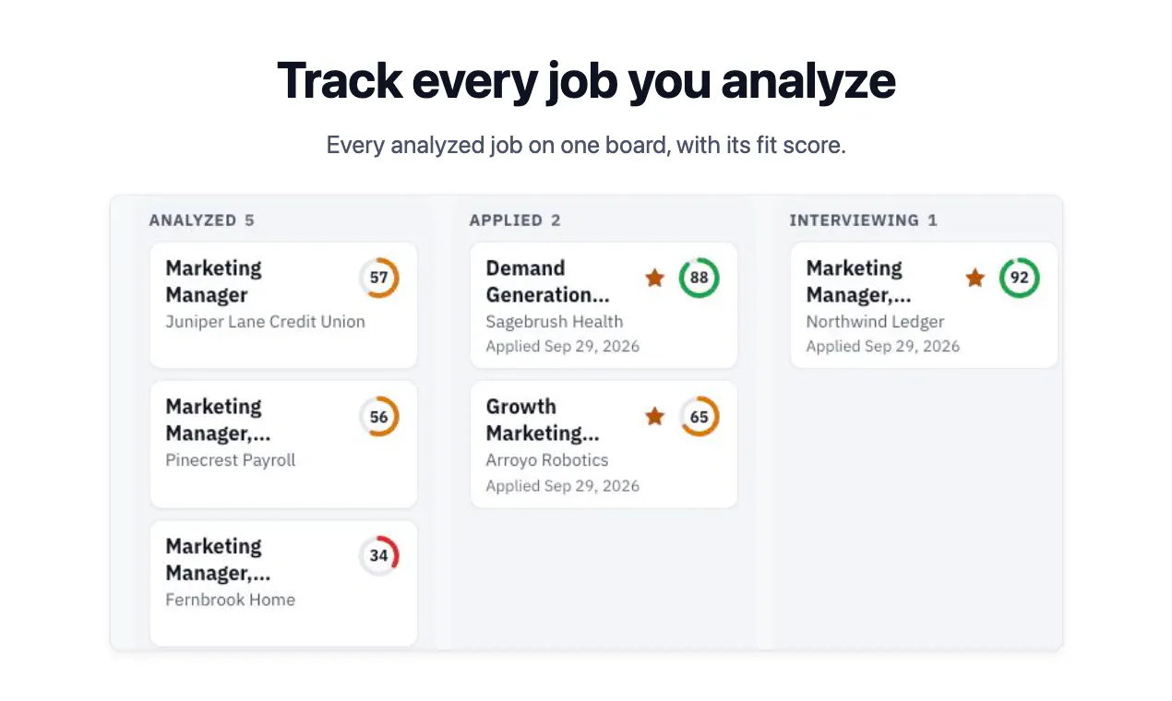Click the Northwind Ledger company name
Screen dimensions: 1172x701
pyautogui.click(x=875, y=322)
